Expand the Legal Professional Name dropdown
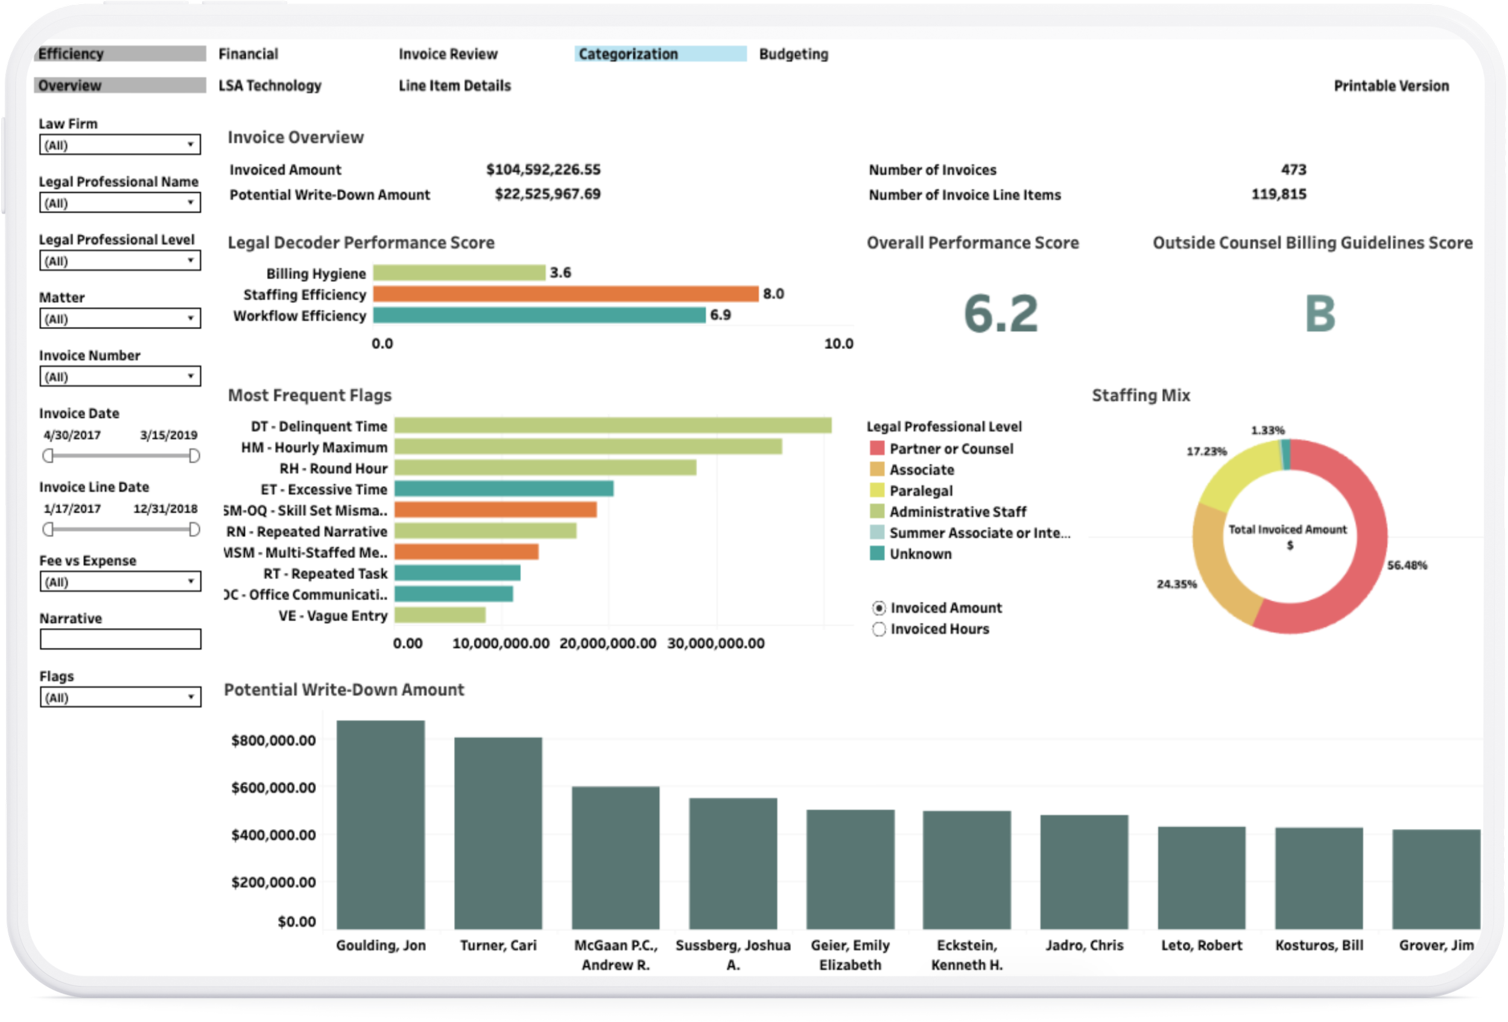 pyautogui.click(x=120, y=203)
